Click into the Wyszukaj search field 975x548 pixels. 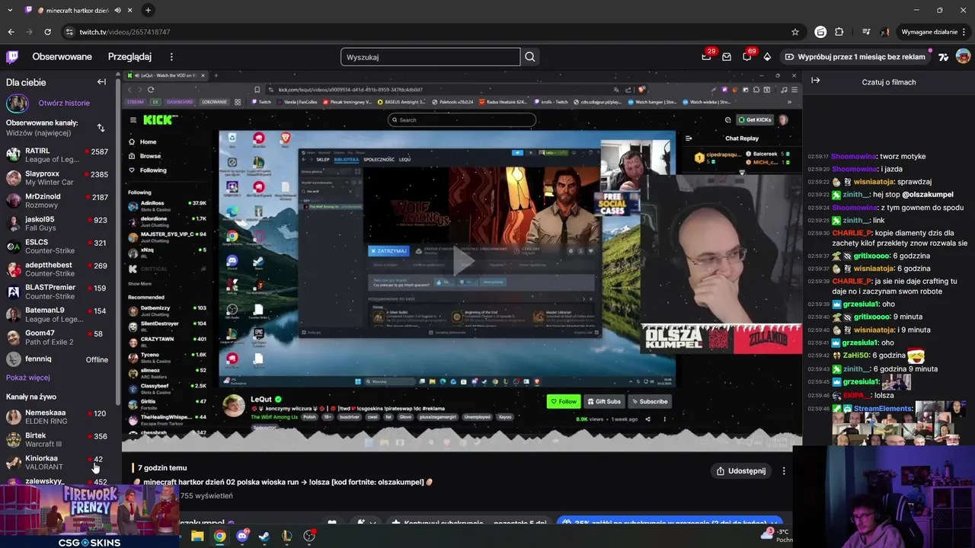(x=430, y=57)
